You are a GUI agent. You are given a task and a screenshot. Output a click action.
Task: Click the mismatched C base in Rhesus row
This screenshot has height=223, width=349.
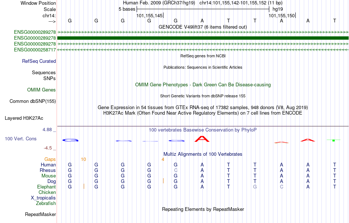click(176, 170)
